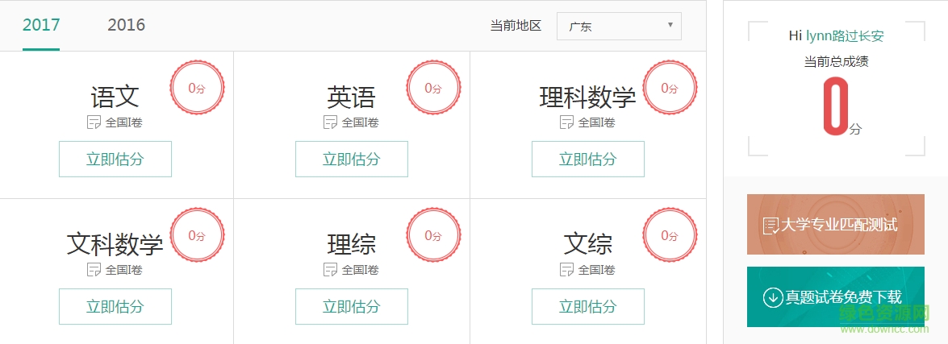Click the 0分 score badge on 语文
The image size is (948, 344).
197,89
